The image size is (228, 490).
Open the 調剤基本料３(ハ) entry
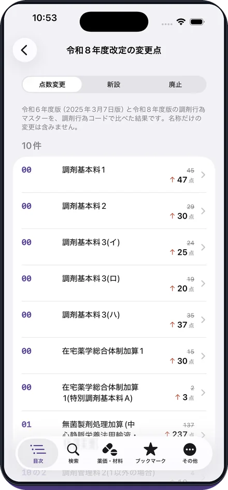(114, 320)
